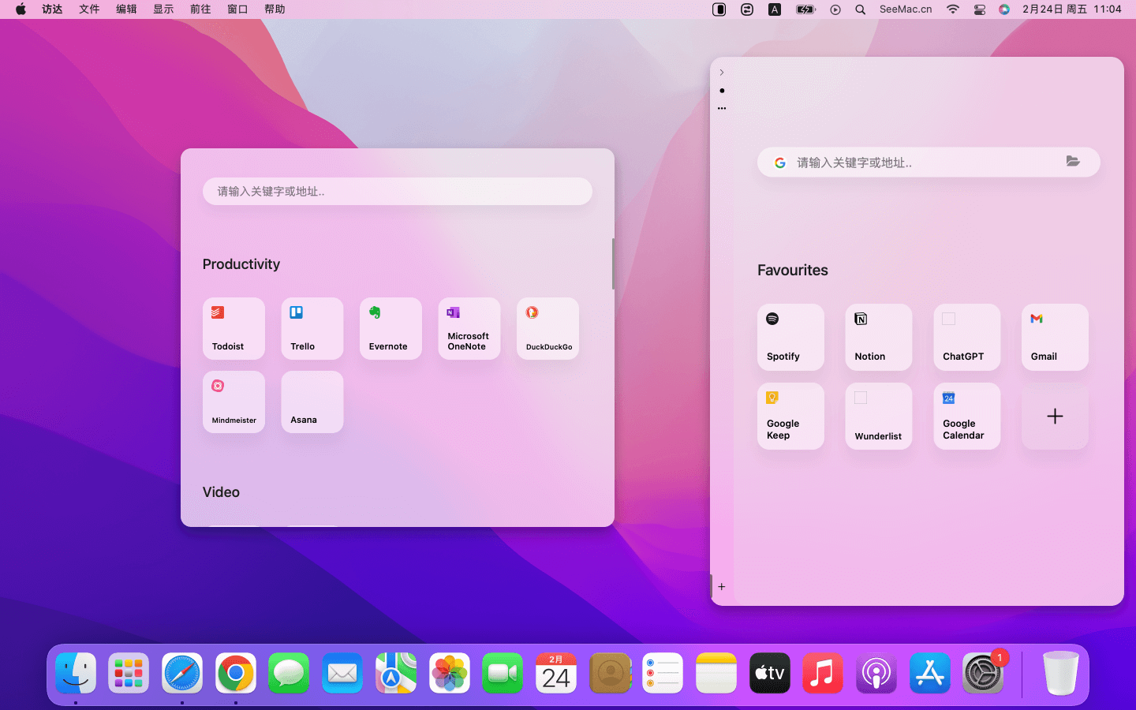The image size is (1136, 710).
Task: Open Photos from the Dock
Action: tap(450, 674)
